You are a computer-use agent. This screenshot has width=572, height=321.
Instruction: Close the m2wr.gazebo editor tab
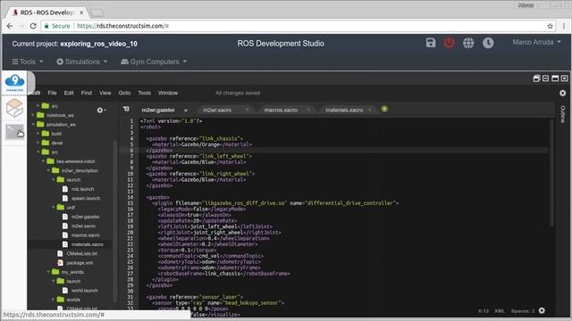tap(186, 110)
